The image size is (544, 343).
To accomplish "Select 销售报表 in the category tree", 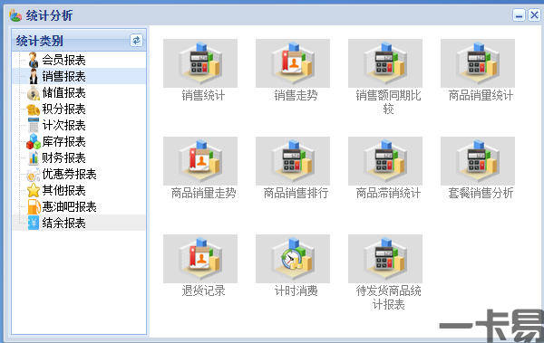I will tap(63, 76).
